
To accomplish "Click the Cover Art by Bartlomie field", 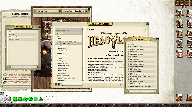I will pos(73,11).
